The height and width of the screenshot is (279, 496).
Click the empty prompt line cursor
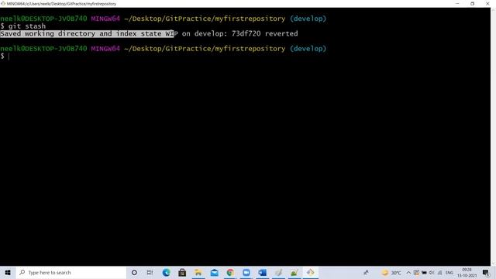[x=9, y=57]
